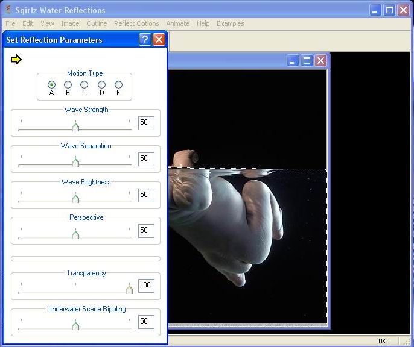
Task: Click the Underwater Scene Rippling slider thumb
Action: (x=76, y=325)
